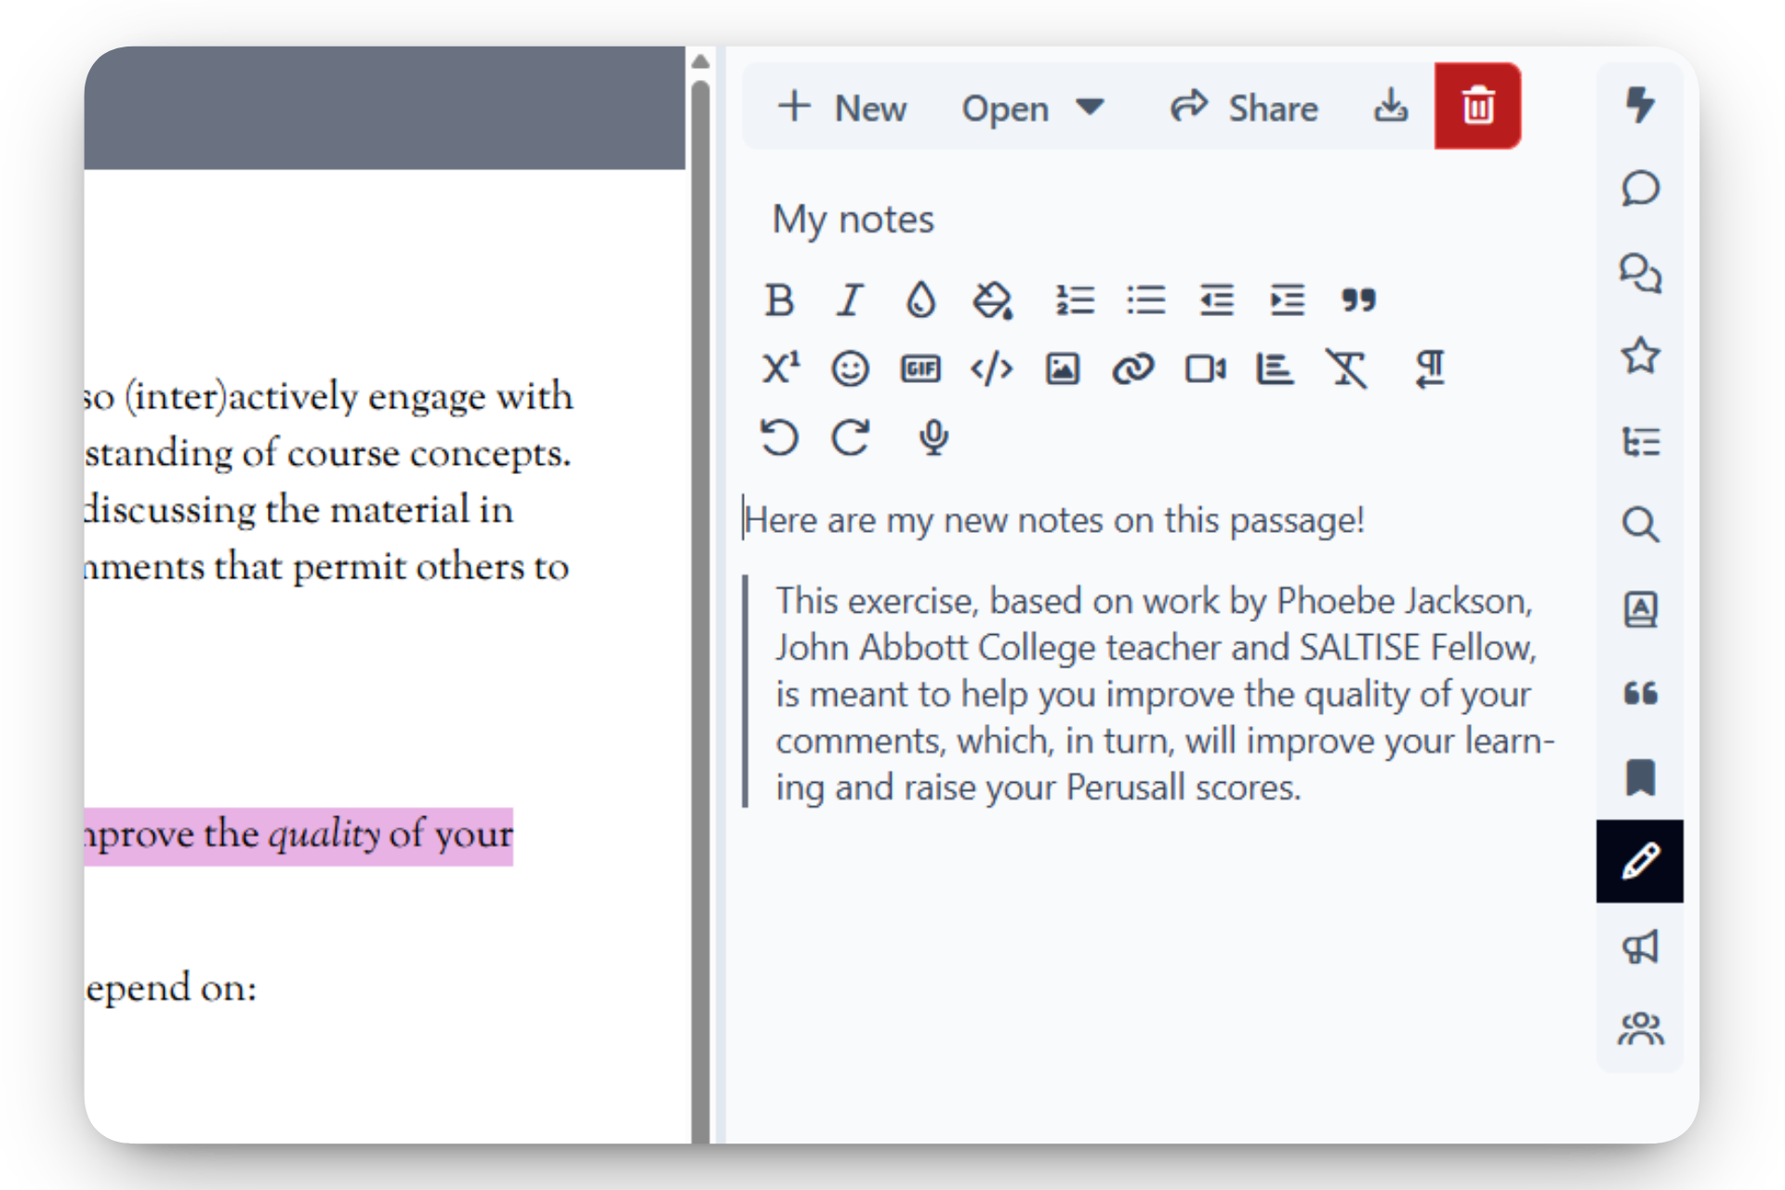1785x1190 pixels.
Task: Download the notes file
Action: pyautogui.click(x=1391, y=106)
